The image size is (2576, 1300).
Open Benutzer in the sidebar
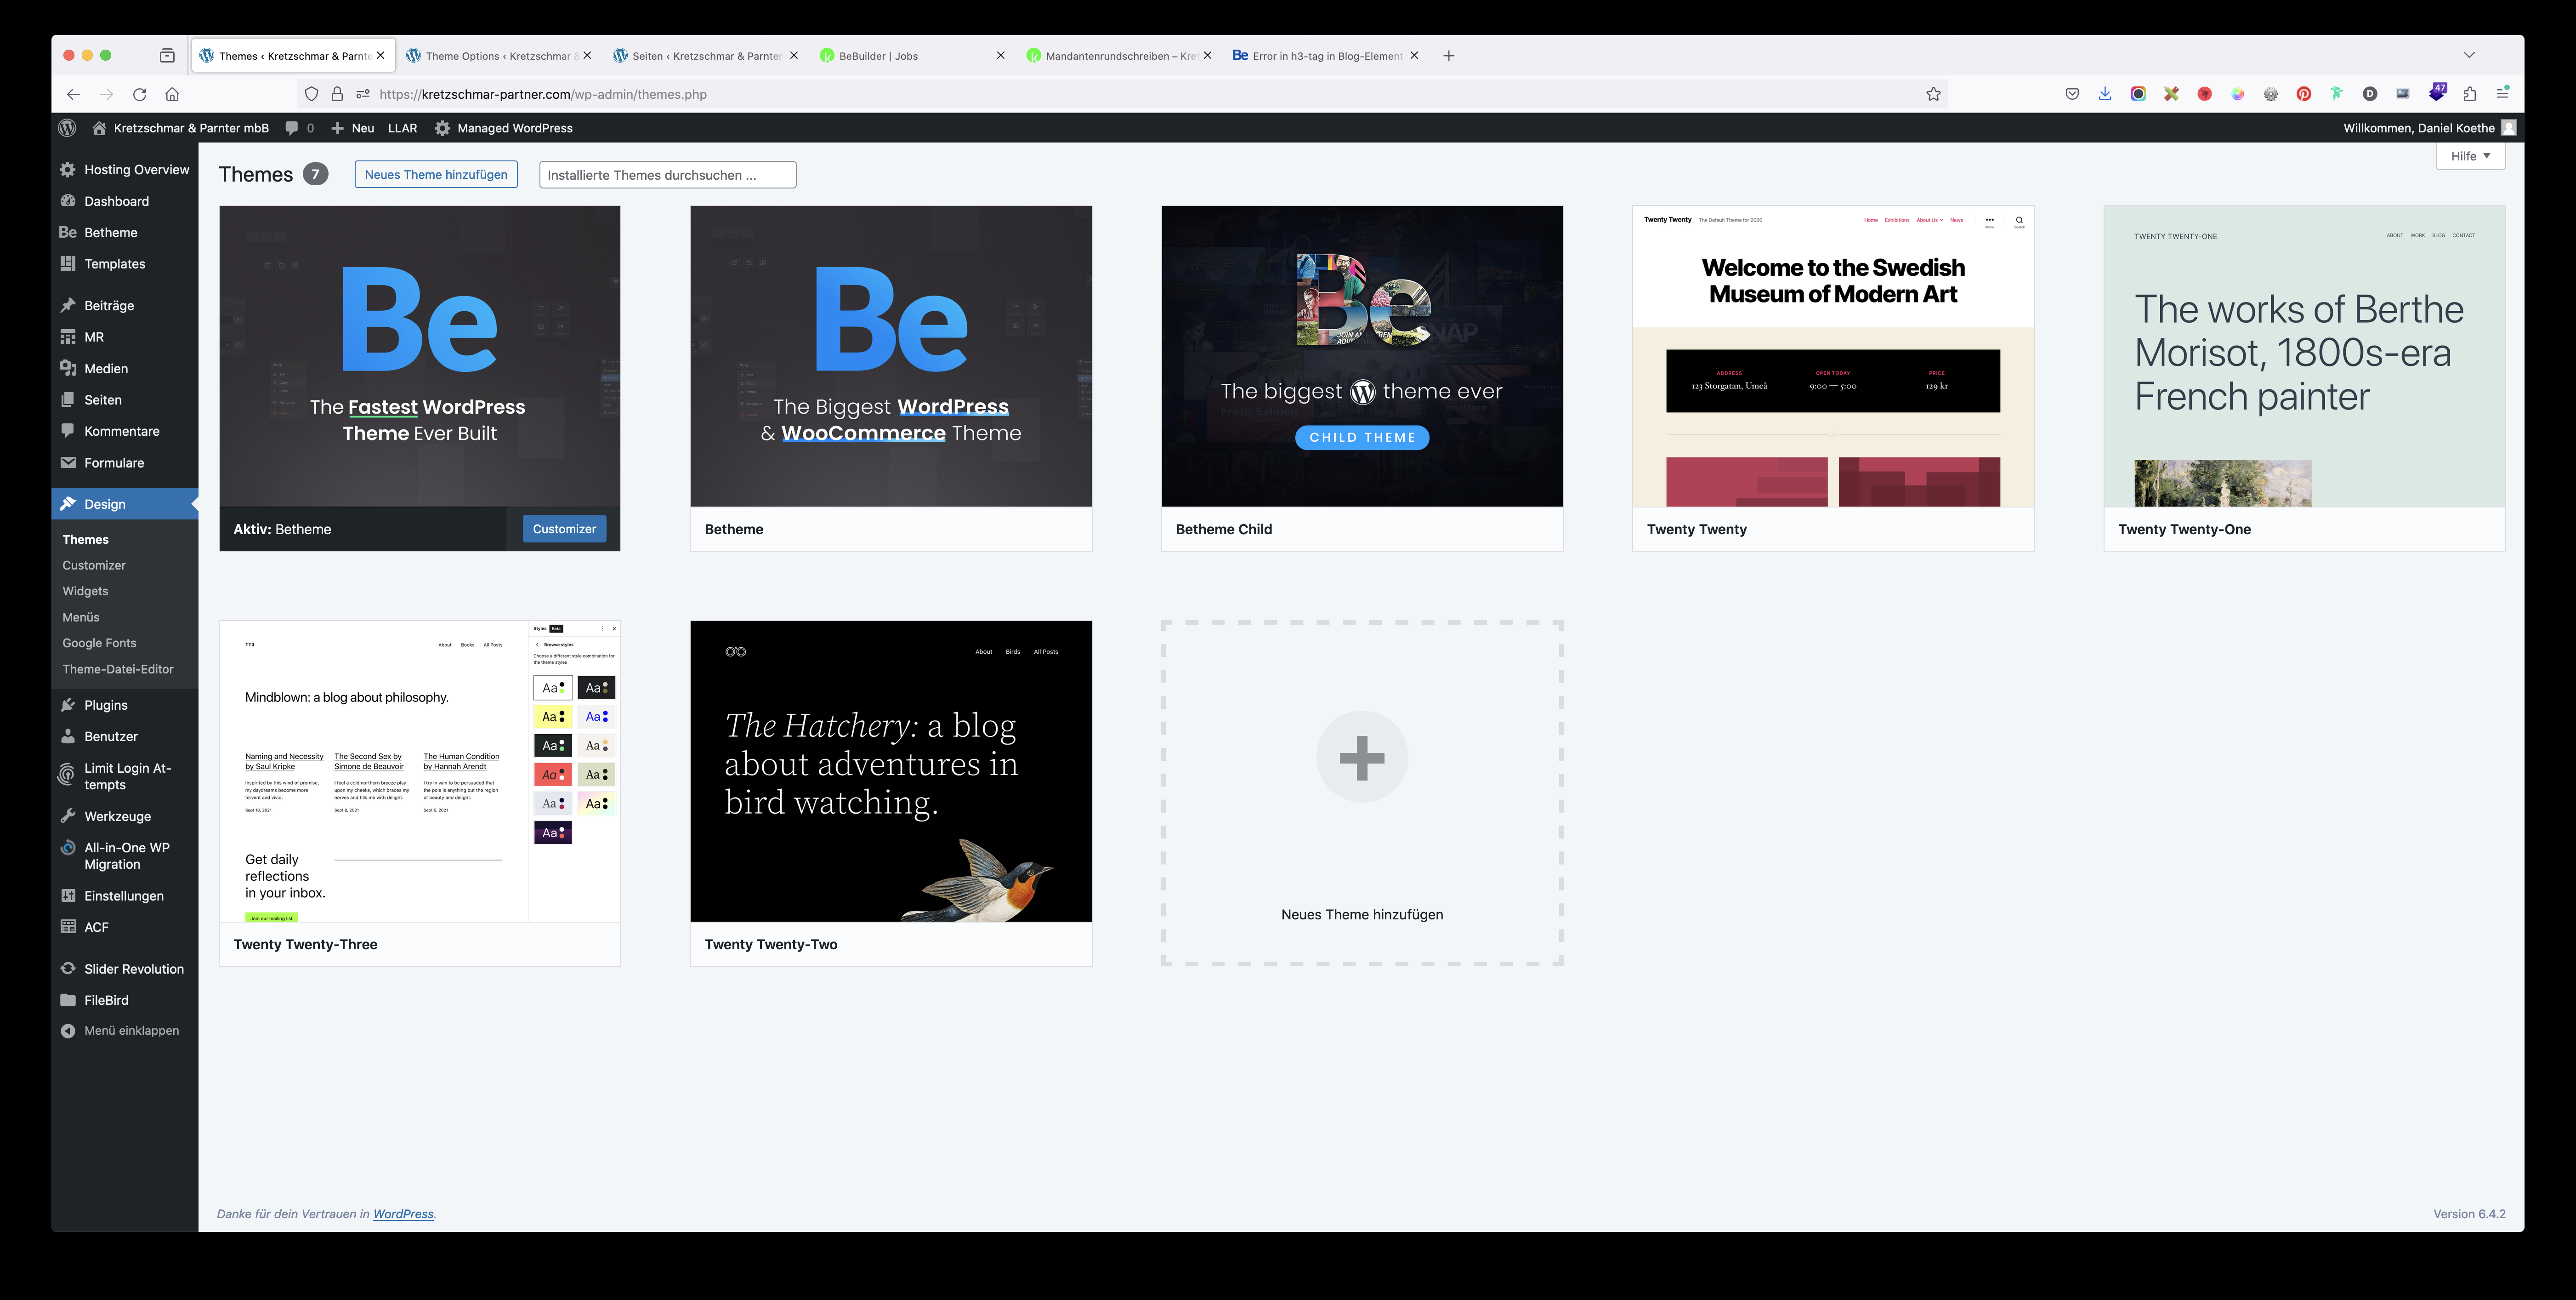pos(125,736)
